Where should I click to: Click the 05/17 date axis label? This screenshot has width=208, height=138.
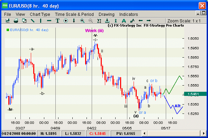click(166, 128)
